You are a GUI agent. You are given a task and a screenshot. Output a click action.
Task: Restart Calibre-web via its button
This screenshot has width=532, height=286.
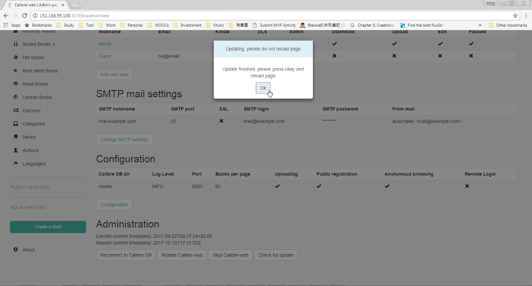coord(182,255)
